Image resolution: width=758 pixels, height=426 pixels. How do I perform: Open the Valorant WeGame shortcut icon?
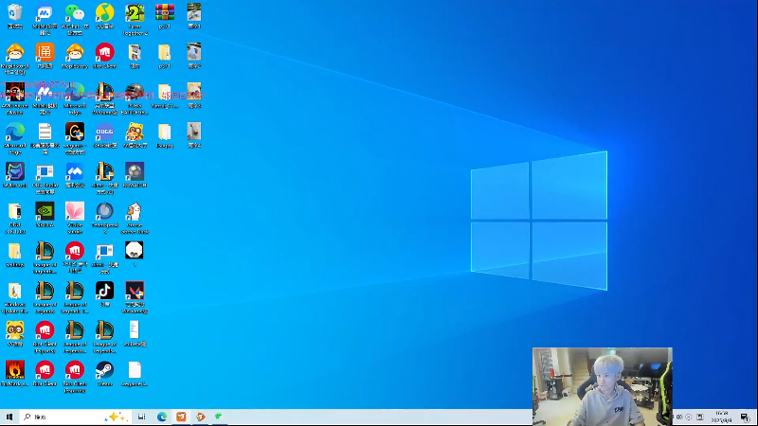point(135,291)
